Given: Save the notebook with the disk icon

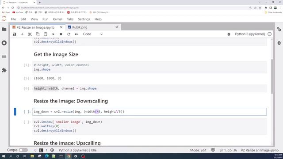Looking at the screenshot, I should coord(15,34).
